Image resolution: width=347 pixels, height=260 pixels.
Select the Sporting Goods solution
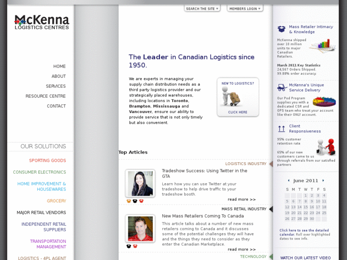click(x=48, y=160)
